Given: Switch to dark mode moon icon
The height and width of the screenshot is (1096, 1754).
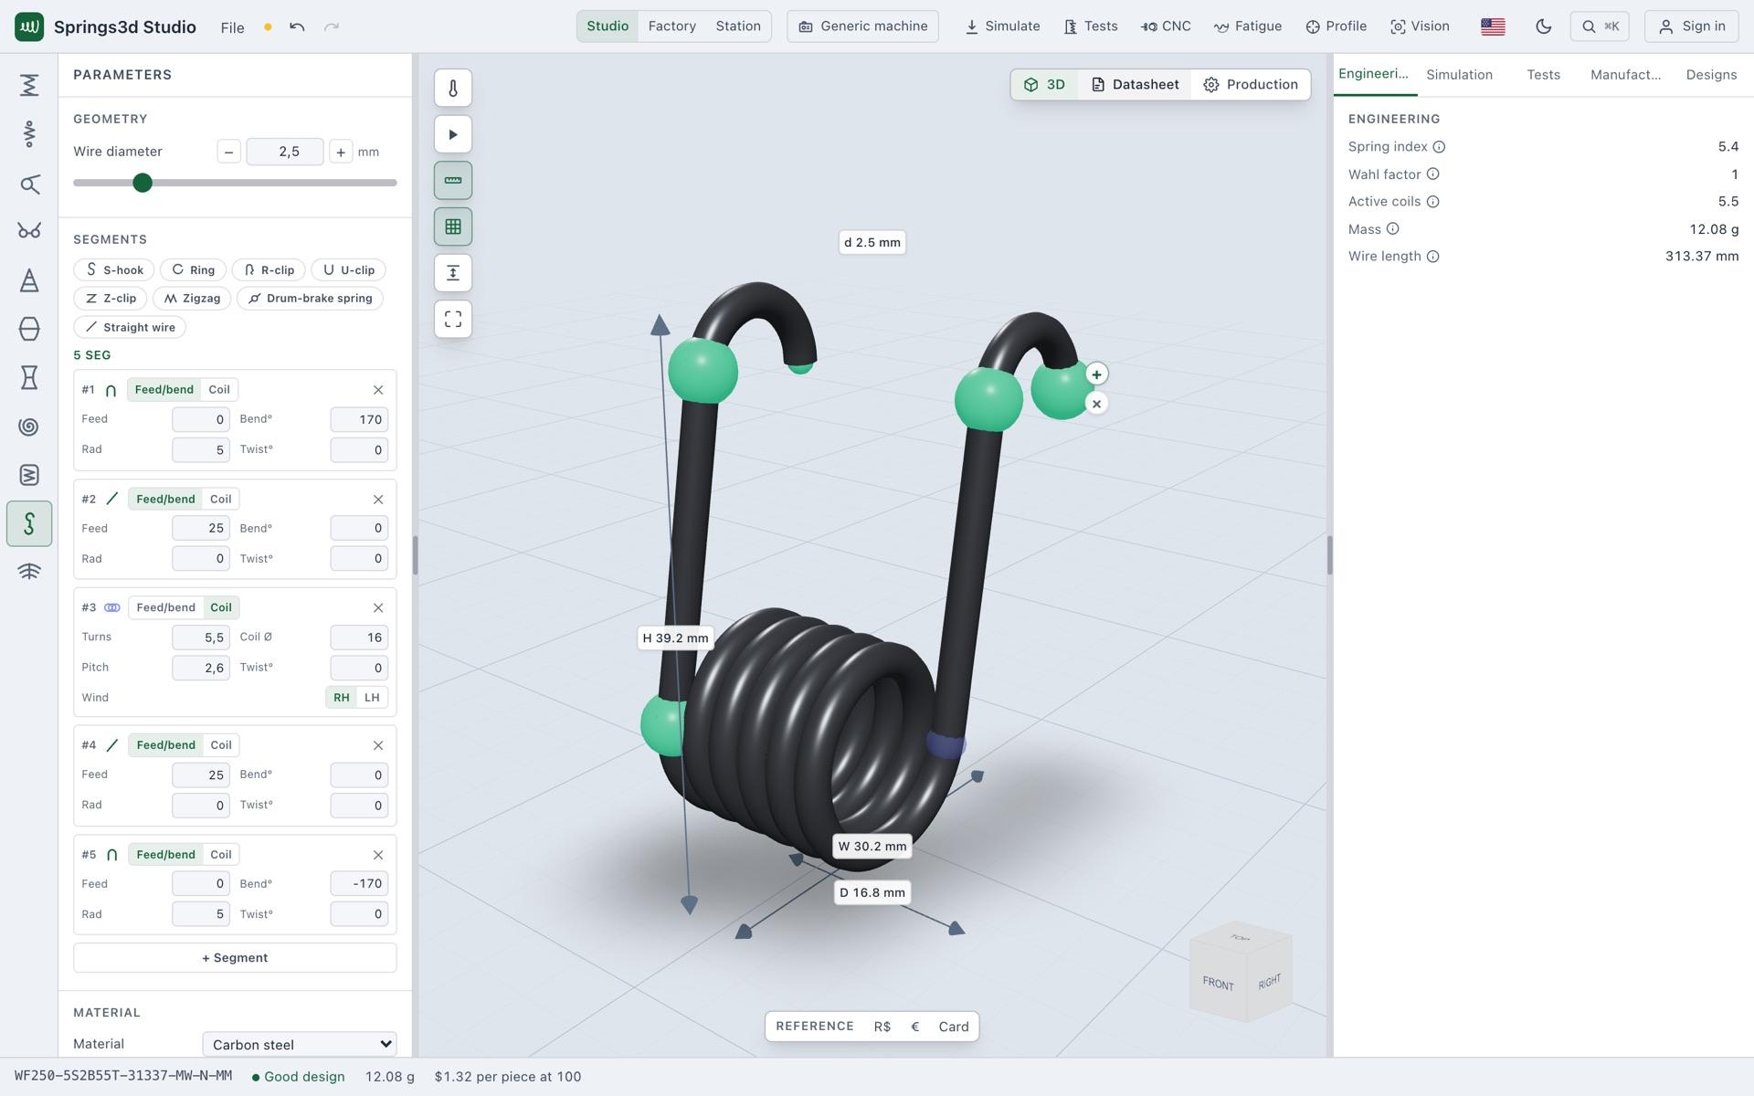Looking at the screenshot, I should click(x=1544, y=26).
